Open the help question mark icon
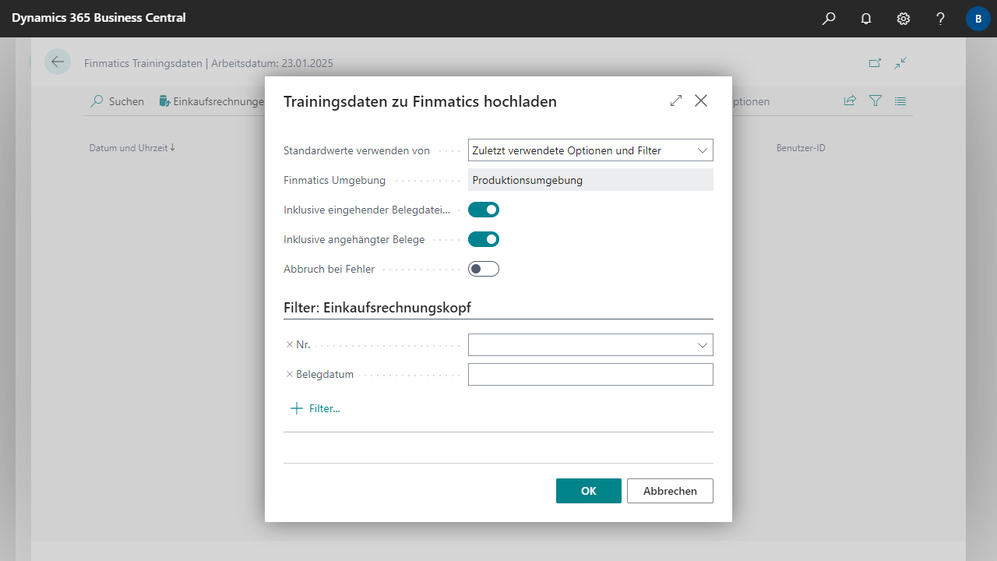 click(941, 19)
